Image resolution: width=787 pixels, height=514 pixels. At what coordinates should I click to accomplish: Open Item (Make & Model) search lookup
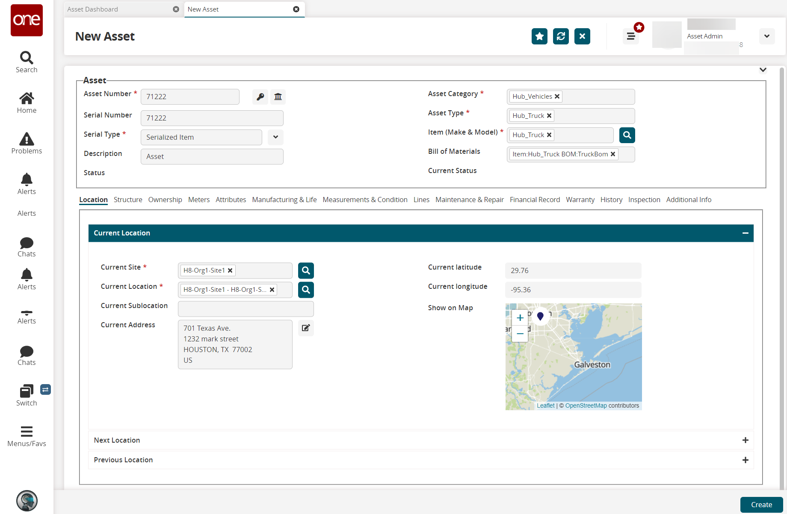pyautogui.click(x=627, y=135)
